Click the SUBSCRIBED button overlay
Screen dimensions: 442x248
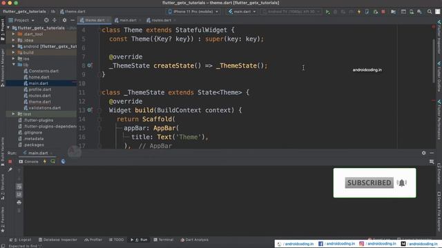click(369, 183)
